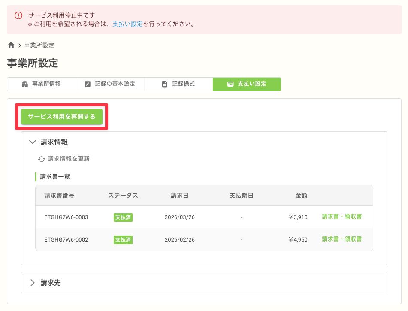
Task: Click the refresh icon beside 請求情報を更新
Action: [41, 159]
